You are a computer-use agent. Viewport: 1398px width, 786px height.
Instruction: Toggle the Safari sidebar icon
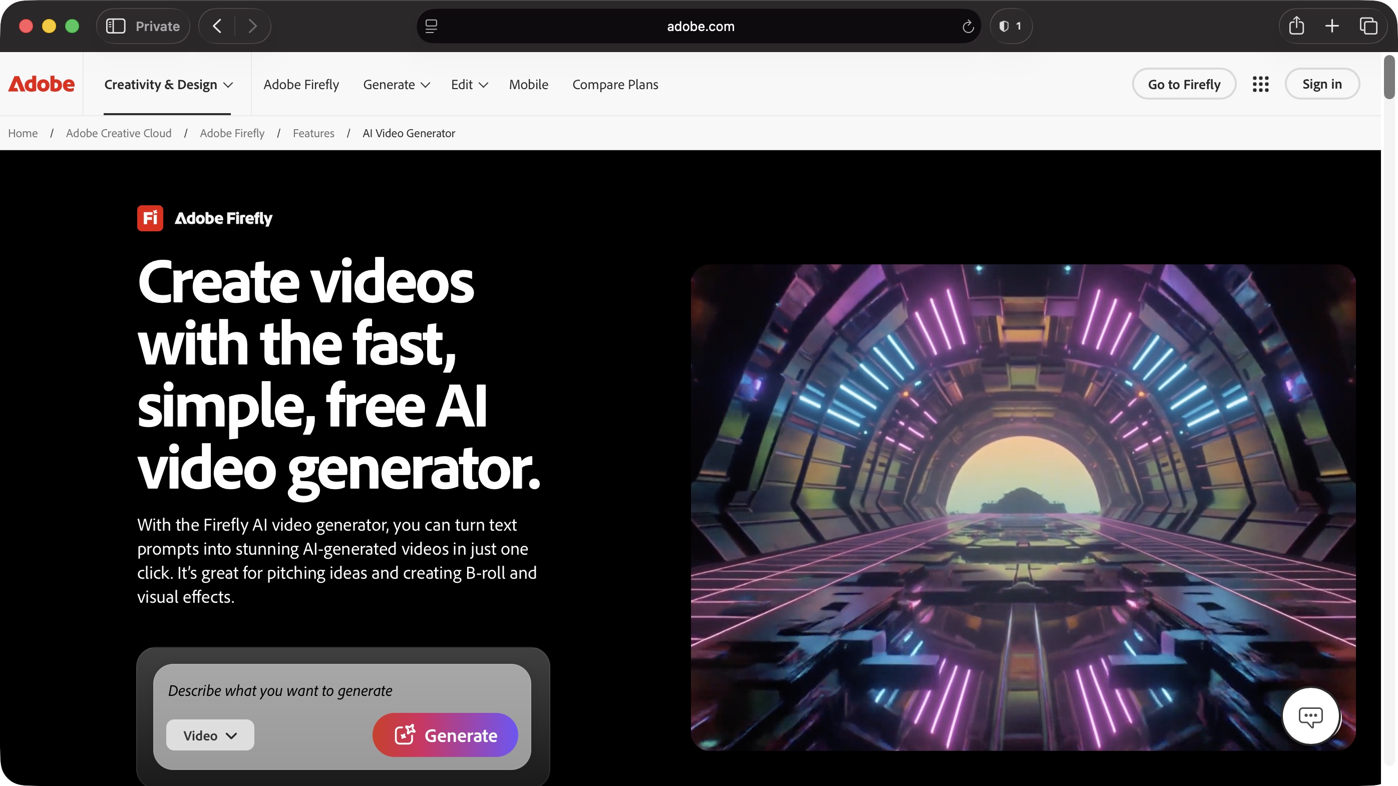coord(116,26)
